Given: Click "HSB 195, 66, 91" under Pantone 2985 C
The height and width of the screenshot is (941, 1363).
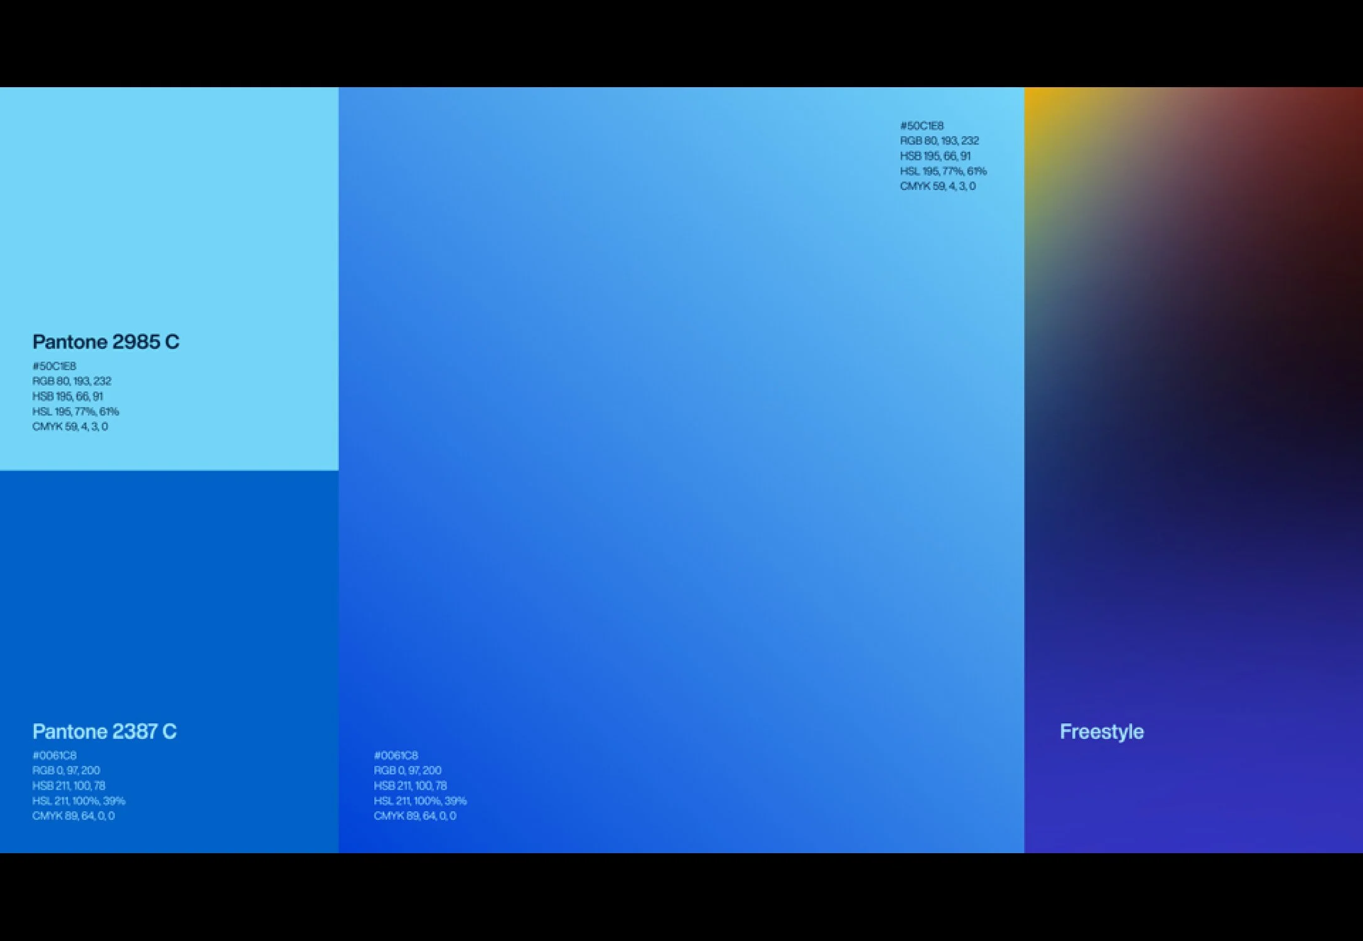Looking at the screenshot, I should (68, 396).
